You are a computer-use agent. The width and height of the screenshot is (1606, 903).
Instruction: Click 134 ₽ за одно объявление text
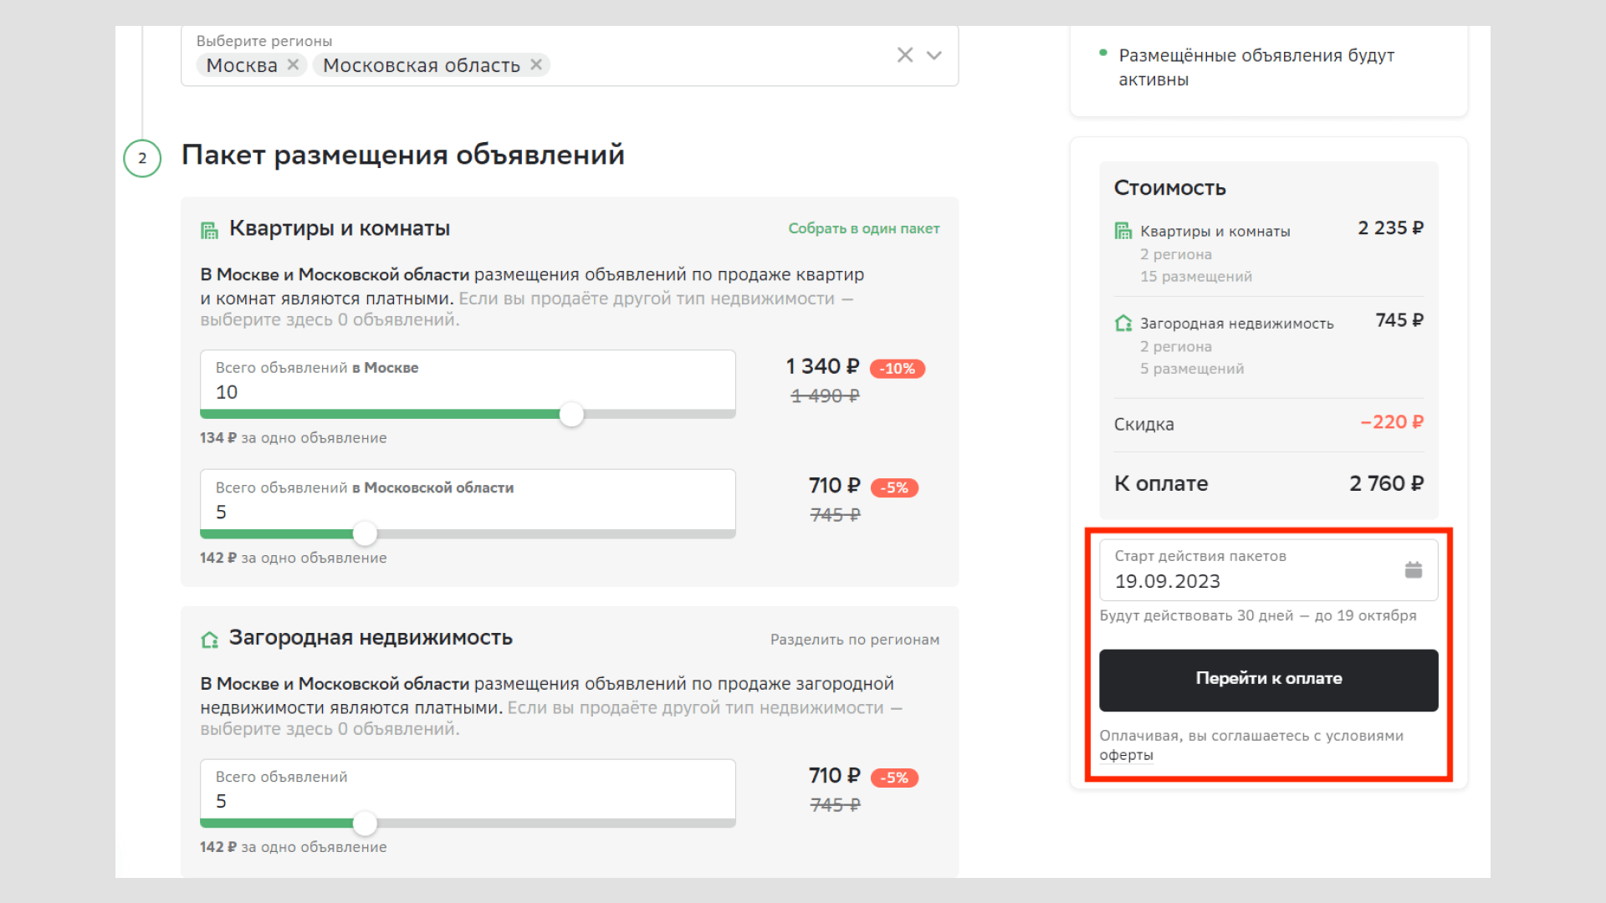[293, 437]
